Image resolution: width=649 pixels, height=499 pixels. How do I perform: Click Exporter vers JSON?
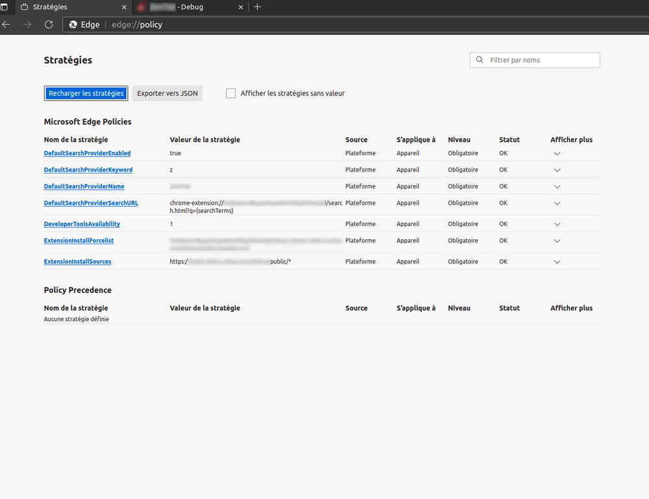click(167, 93)
